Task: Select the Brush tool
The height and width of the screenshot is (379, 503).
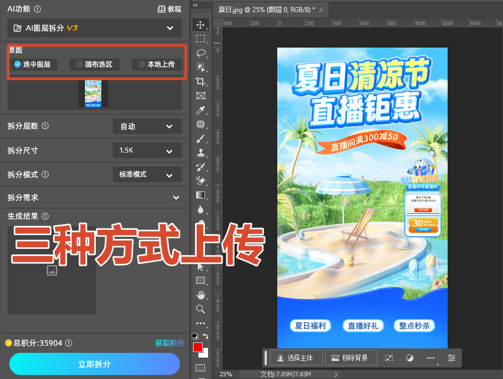Action: coord(201,138)
